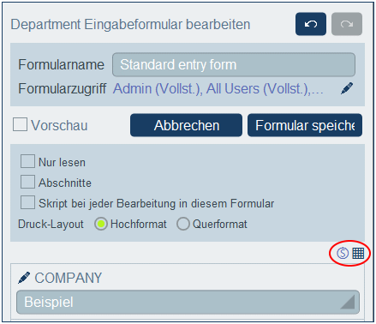Click the Formular speichern button

tap(305, 125)
